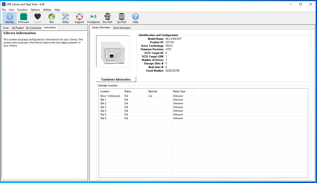Click the Health heart icon

pyautogui.click(x=37, y=18)
